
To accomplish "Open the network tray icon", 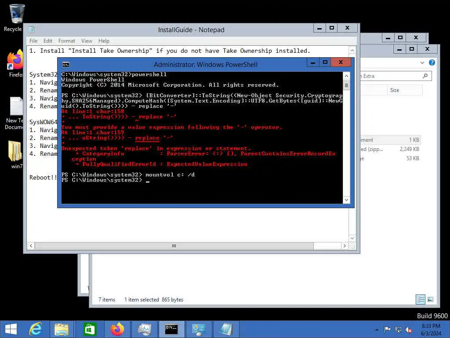I will [398, 329].
